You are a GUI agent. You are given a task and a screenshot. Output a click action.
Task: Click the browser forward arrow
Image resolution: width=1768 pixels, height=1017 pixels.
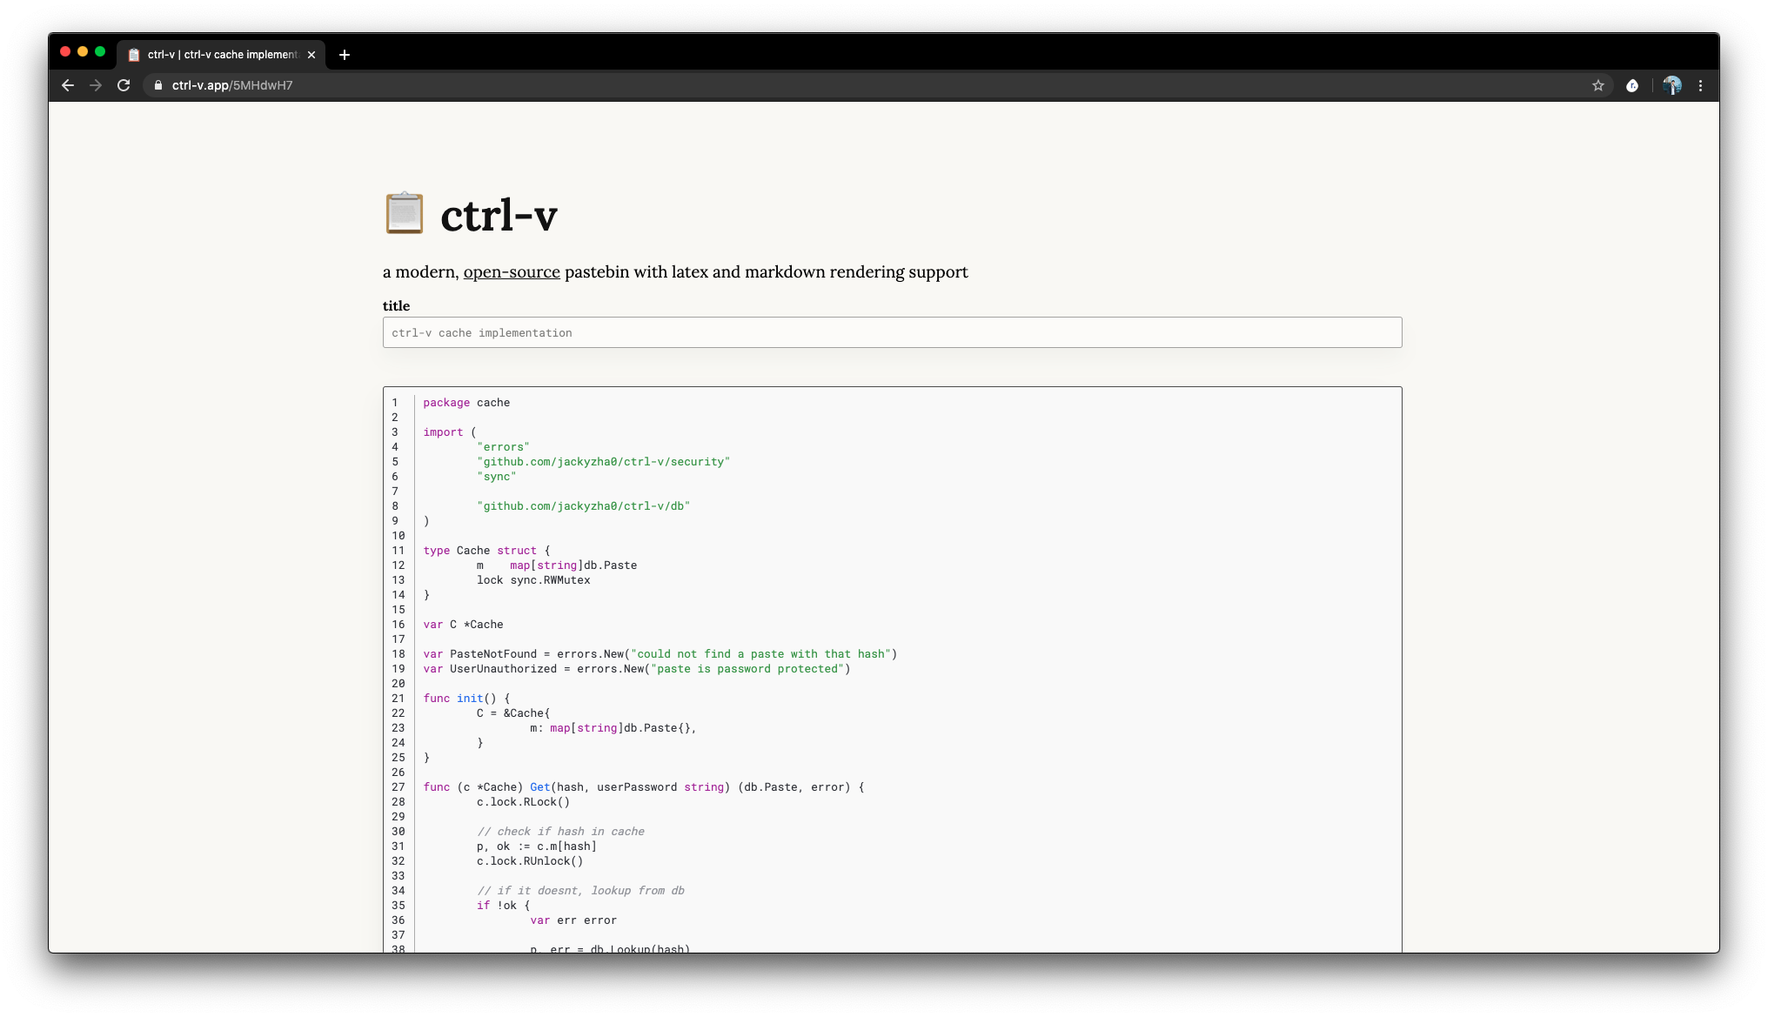(96, 85)
